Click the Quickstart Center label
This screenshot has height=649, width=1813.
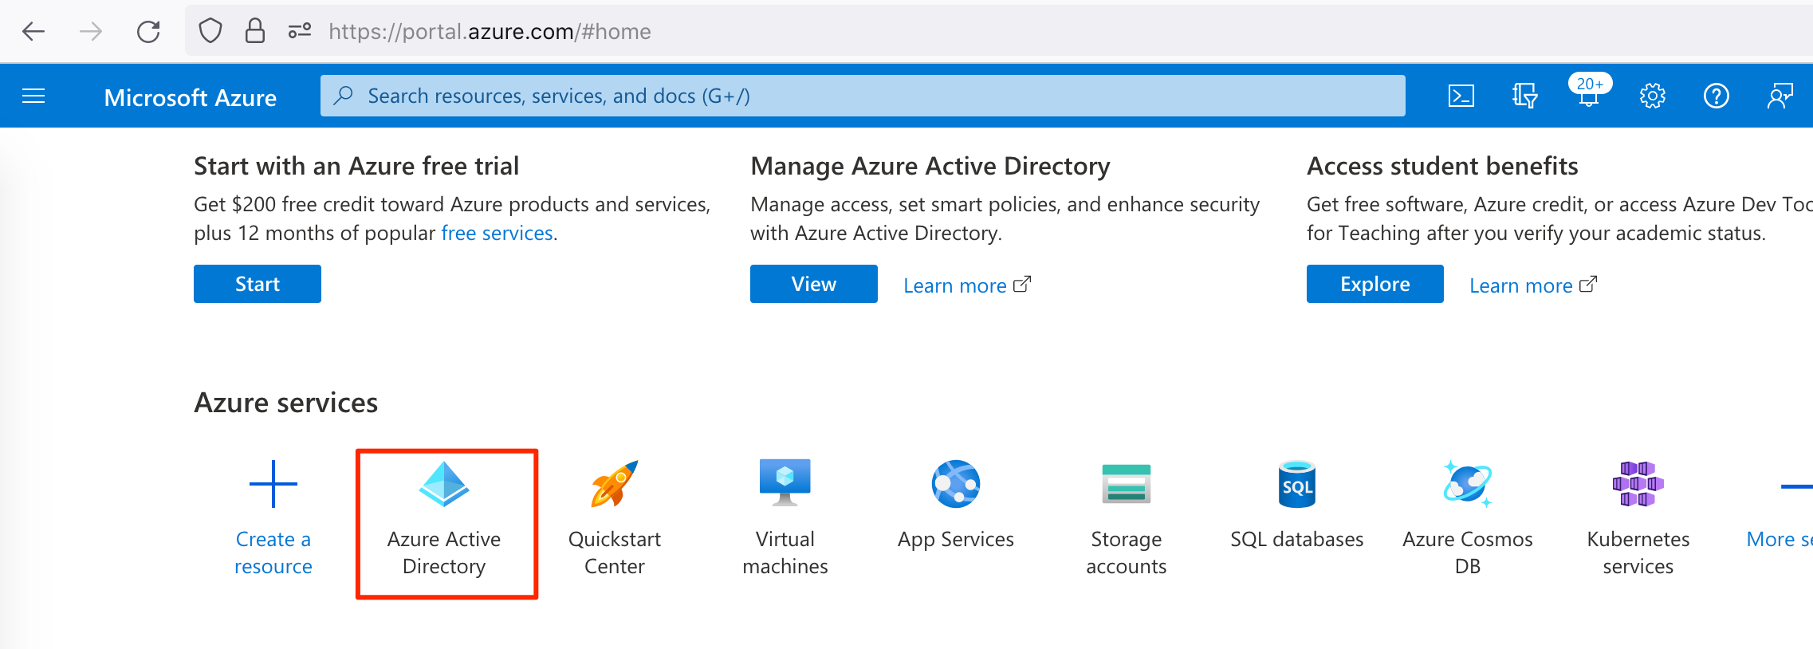(615, 553)
